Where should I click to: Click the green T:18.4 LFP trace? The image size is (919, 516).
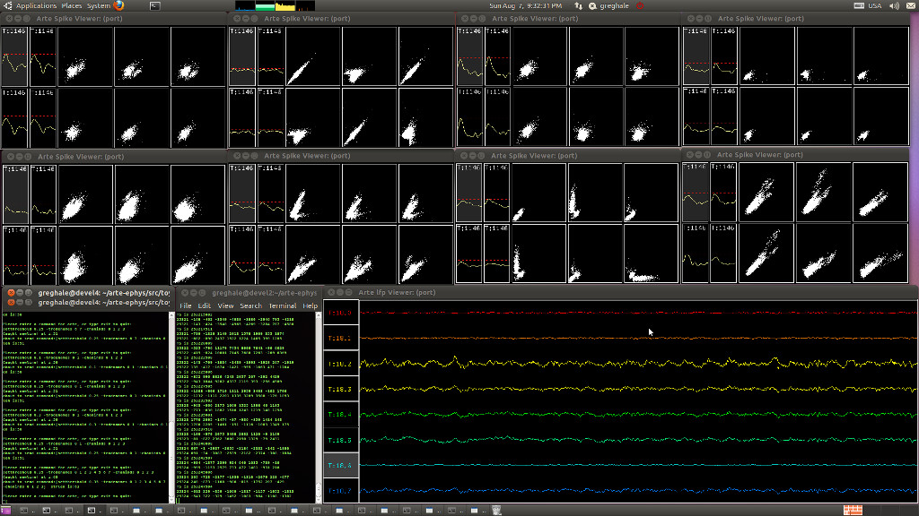pos(639,414)
